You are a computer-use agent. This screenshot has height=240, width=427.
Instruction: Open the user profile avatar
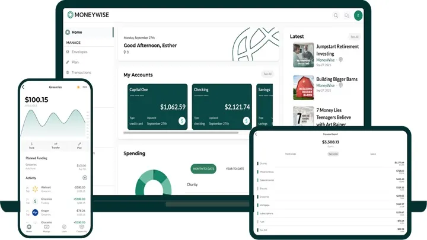(x=358, y=15)
